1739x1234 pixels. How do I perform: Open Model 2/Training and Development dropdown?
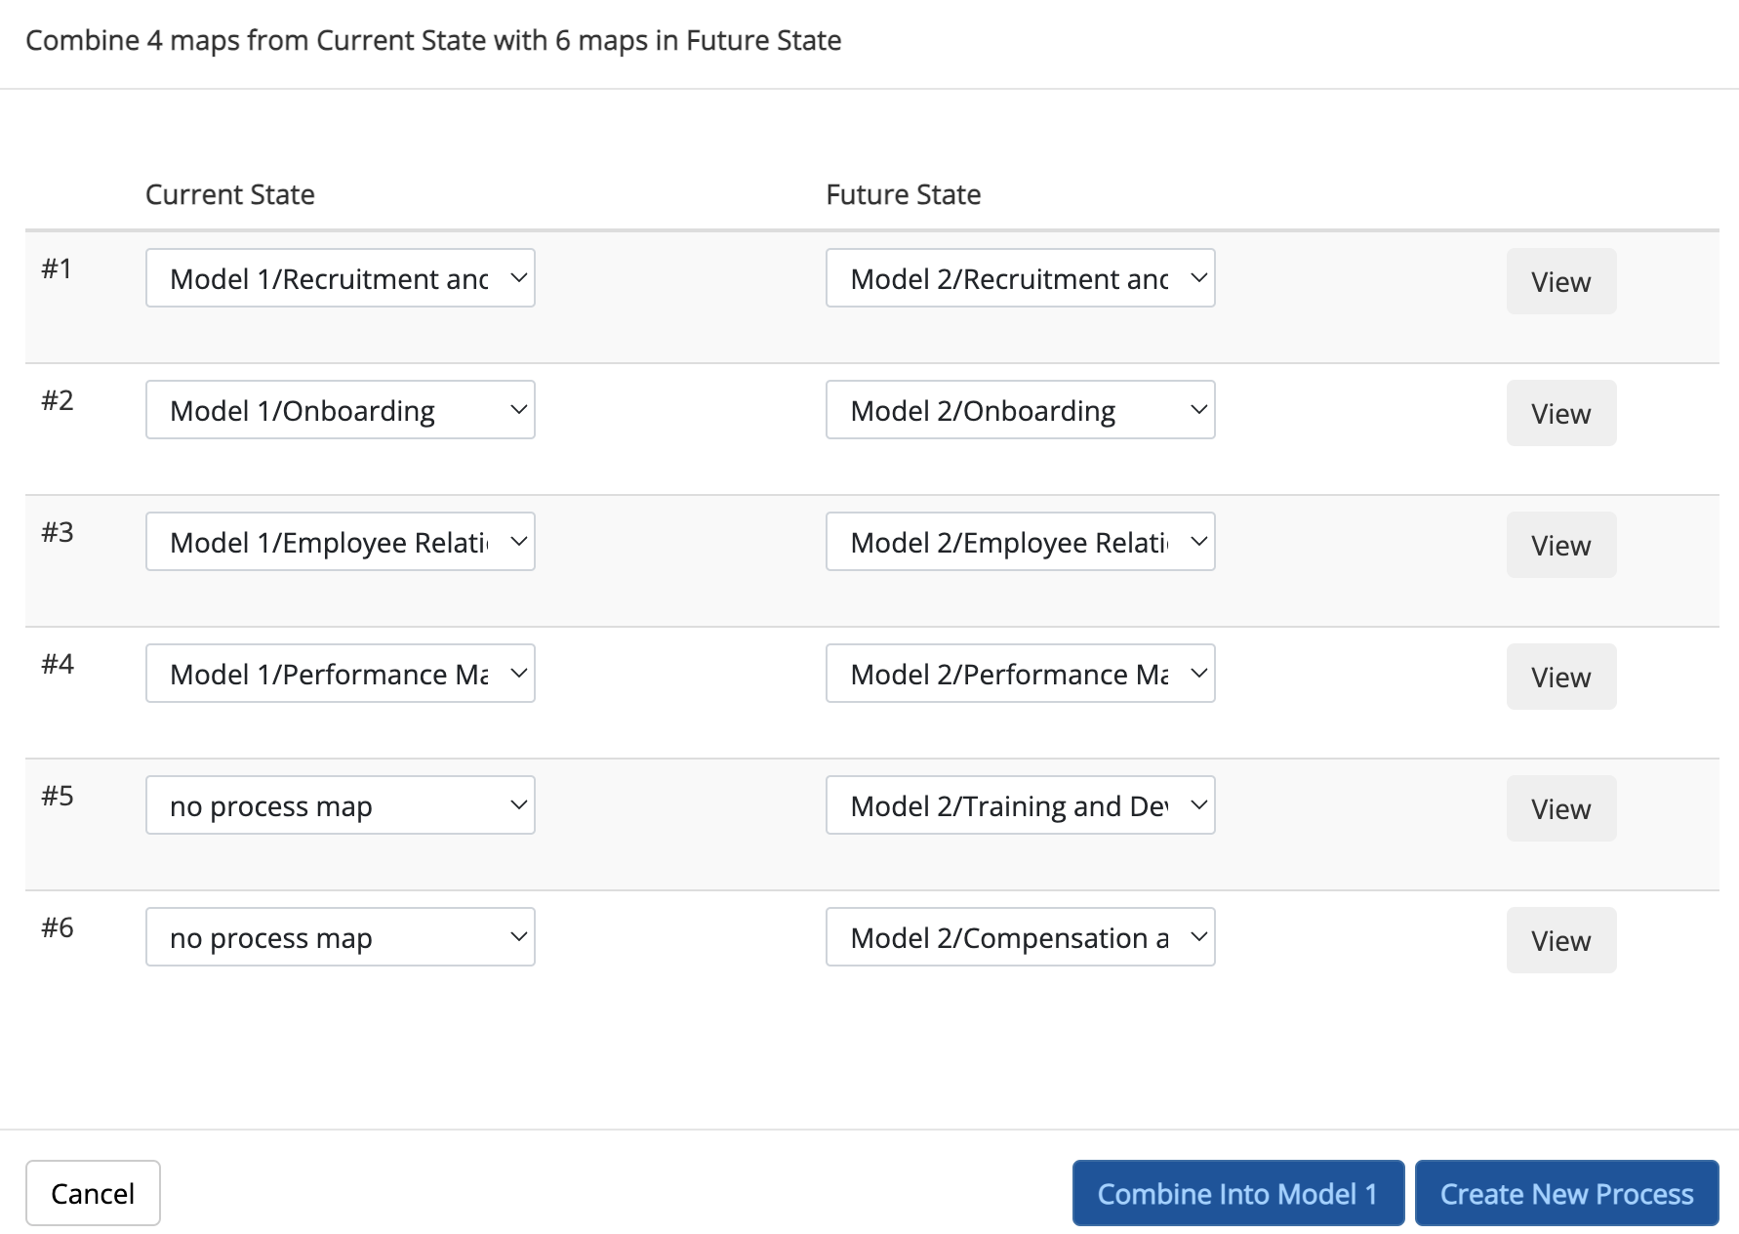pyautogui.click(x=1020, y=805)
